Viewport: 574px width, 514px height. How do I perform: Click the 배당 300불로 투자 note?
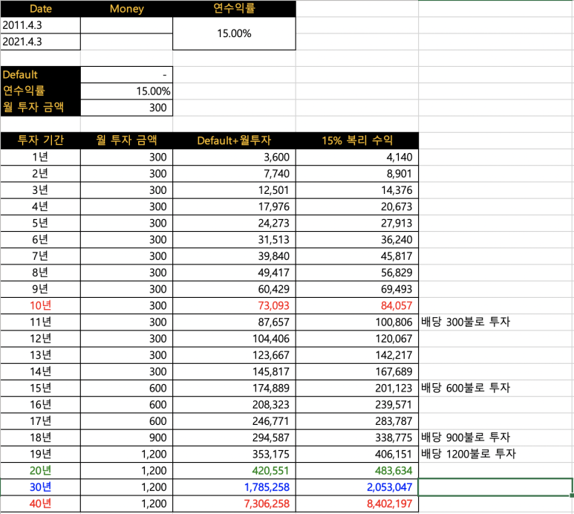(466, 322)
